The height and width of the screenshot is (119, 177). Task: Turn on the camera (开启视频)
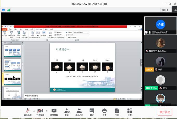tap(40, 112)
